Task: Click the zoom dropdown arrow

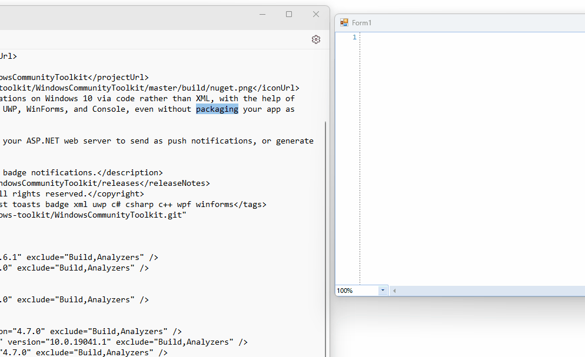Action: [x=383, y=290]
